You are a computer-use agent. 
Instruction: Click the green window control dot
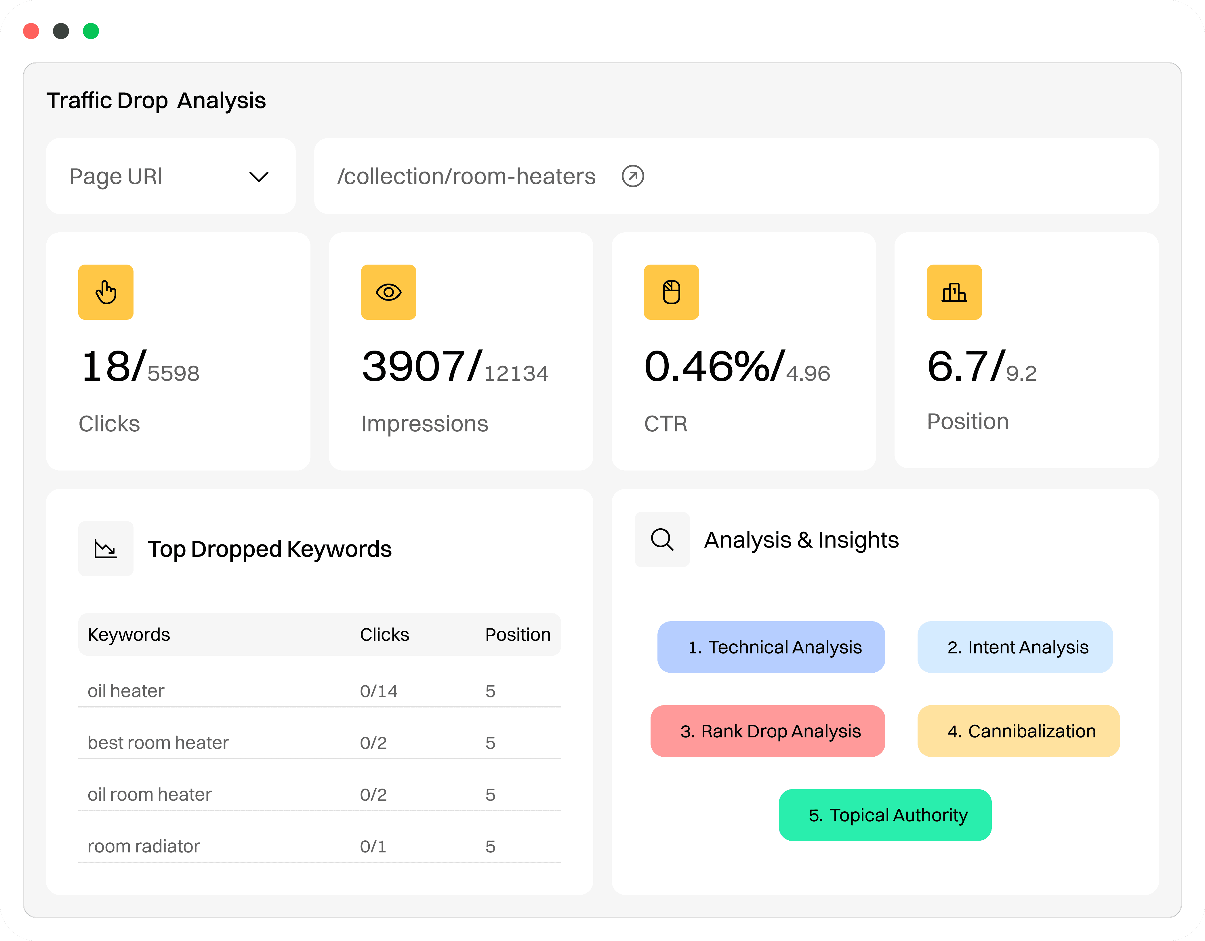tap(91, 31)
